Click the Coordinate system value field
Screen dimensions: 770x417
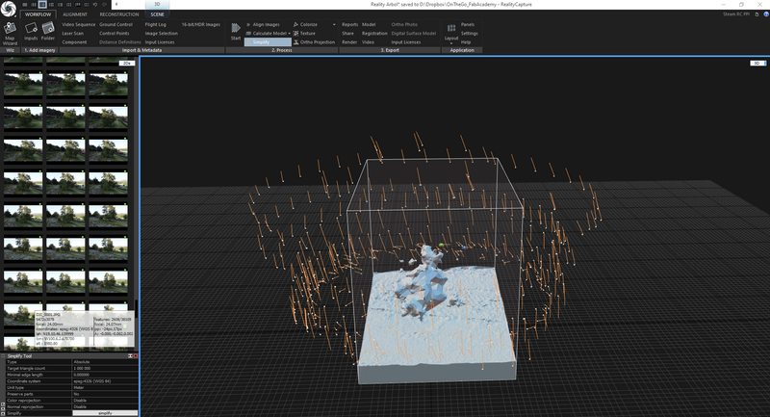point(105,381)
